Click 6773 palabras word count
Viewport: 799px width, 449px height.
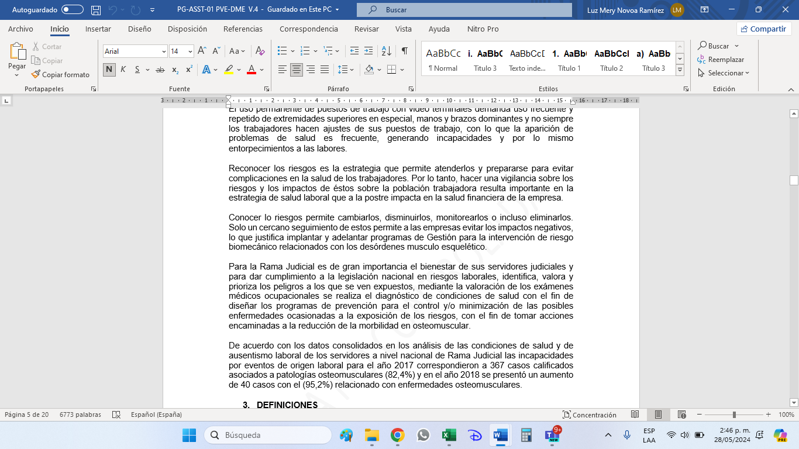(80, 415)
